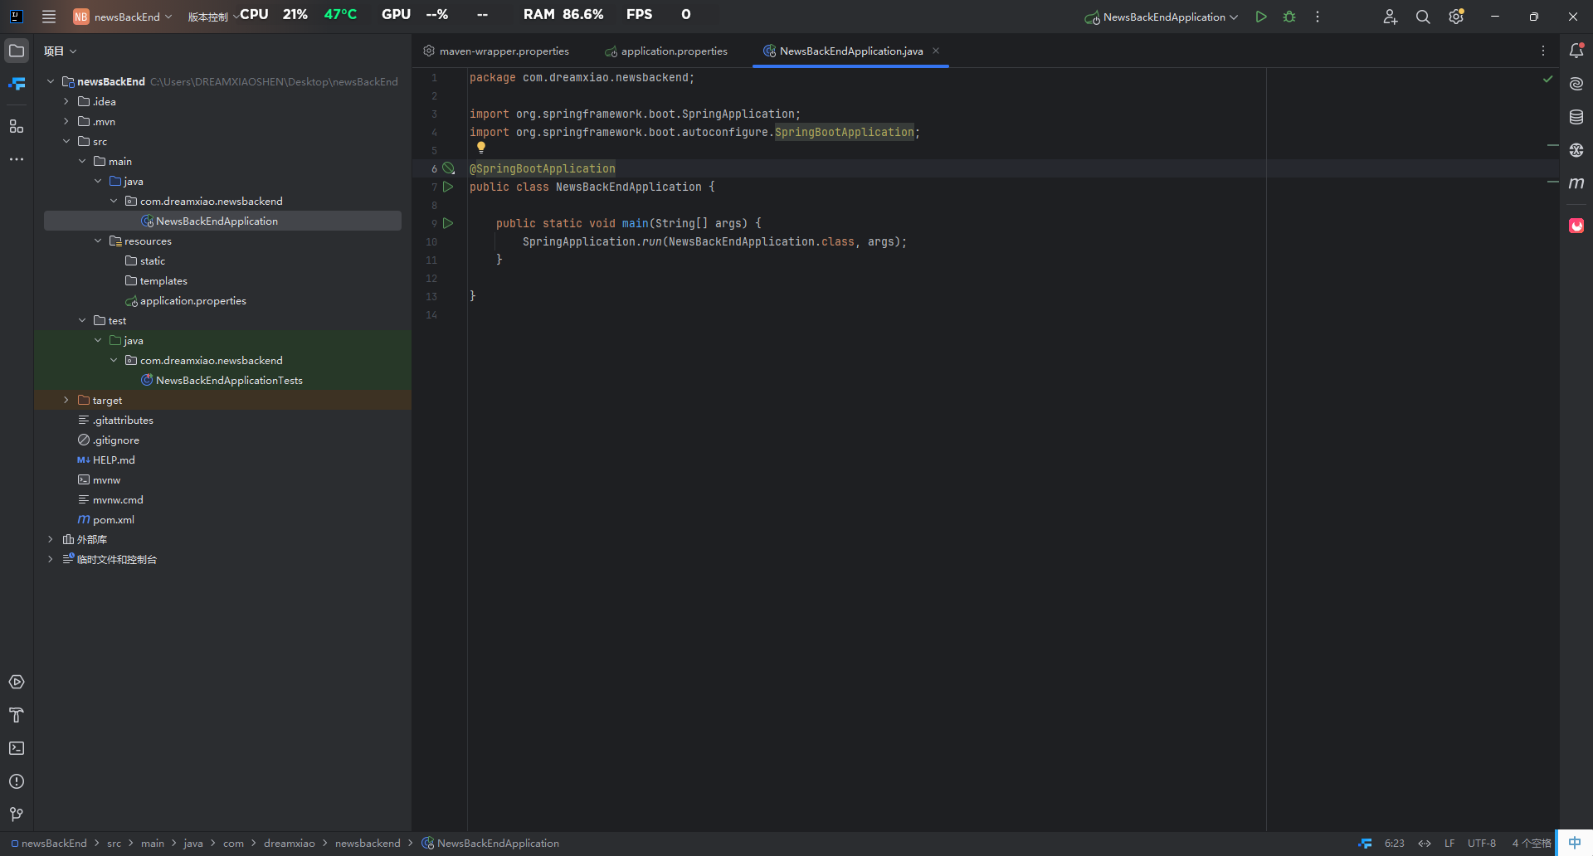
Task: Open pom.xml in the project tree
Action: point(113,520)
